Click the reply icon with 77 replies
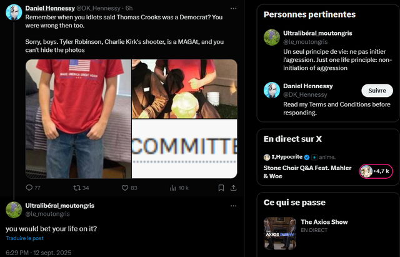400x257 pixels. 29,188
